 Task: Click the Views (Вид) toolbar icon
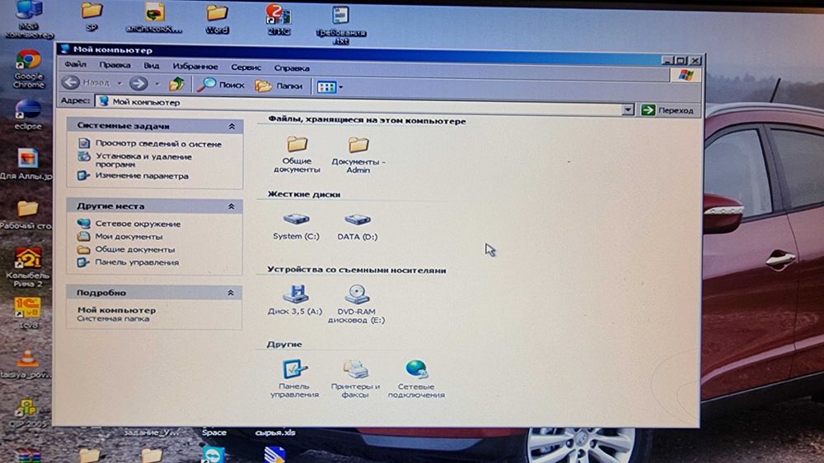(x=326, y=86)
